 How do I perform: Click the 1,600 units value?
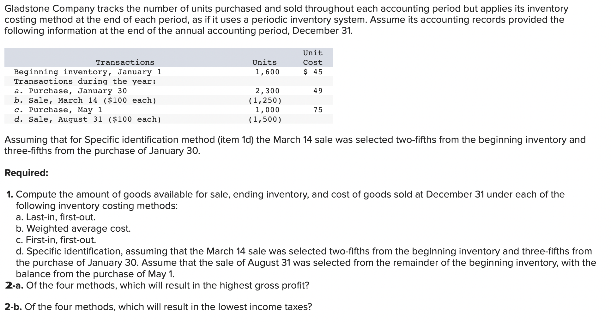click(267, 72)
